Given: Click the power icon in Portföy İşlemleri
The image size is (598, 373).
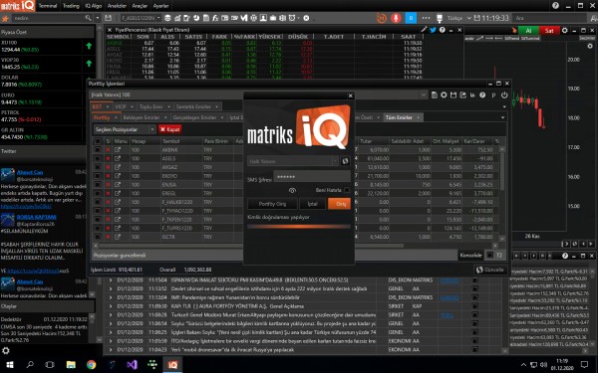Looking at the screenshot, I should click(x=504, y=95).
